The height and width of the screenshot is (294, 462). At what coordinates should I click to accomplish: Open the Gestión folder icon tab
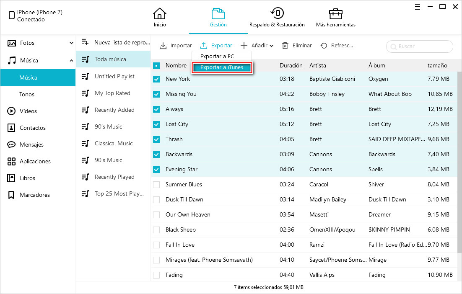coord(218,13)
